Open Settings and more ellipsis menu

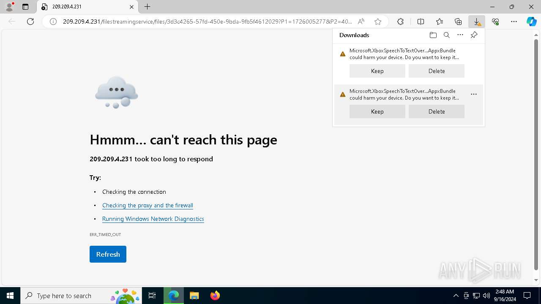(514, 22)
